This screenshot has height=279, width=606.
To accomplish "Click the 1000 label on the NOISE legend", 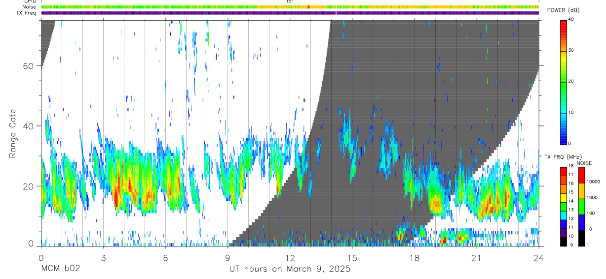I will click(592, 197).
